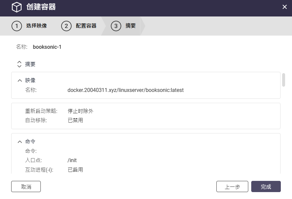
Task: Go to the 选择映像 step tab
Action: click(x=36, y=26)
